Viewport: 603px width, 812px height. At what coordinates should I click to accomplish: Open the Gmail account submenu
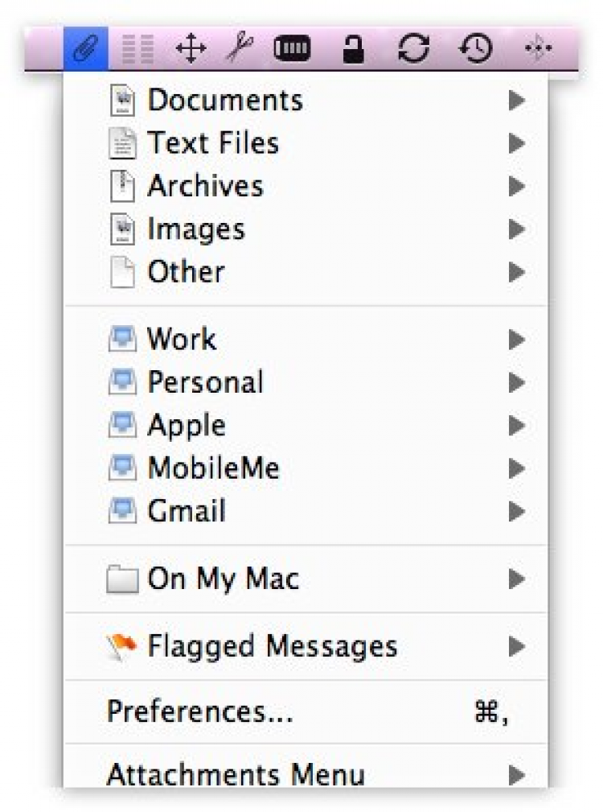tap(187, 511)
